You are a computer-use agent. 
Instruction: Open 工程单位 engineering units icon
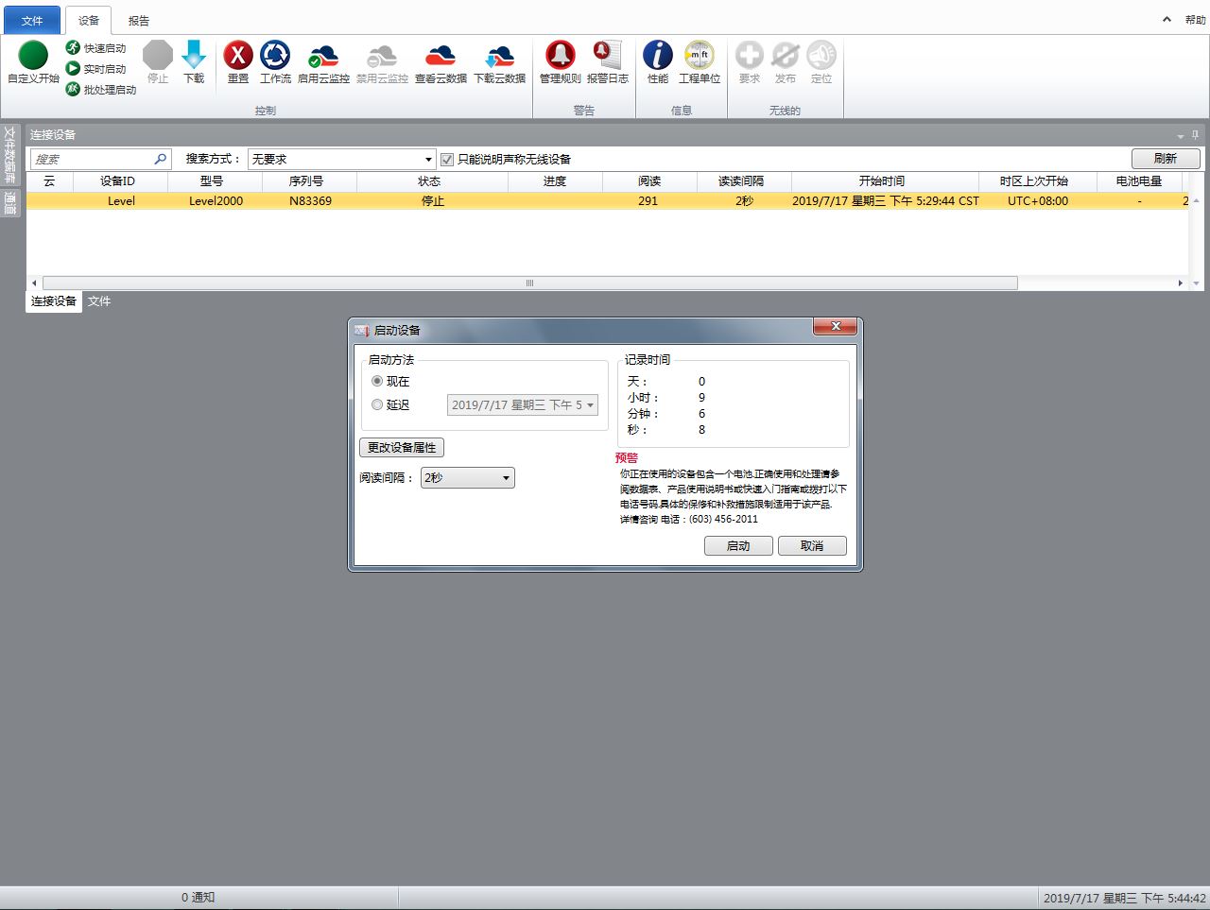tap(700, 56)
